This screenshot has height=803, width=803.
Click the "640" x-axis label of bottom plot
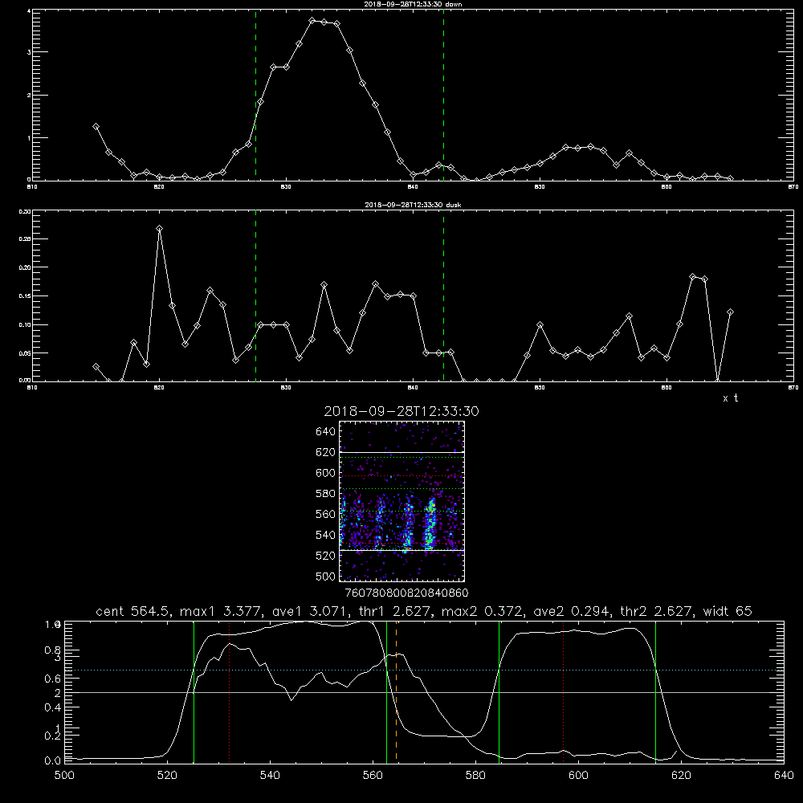click(x=784, y=776)
